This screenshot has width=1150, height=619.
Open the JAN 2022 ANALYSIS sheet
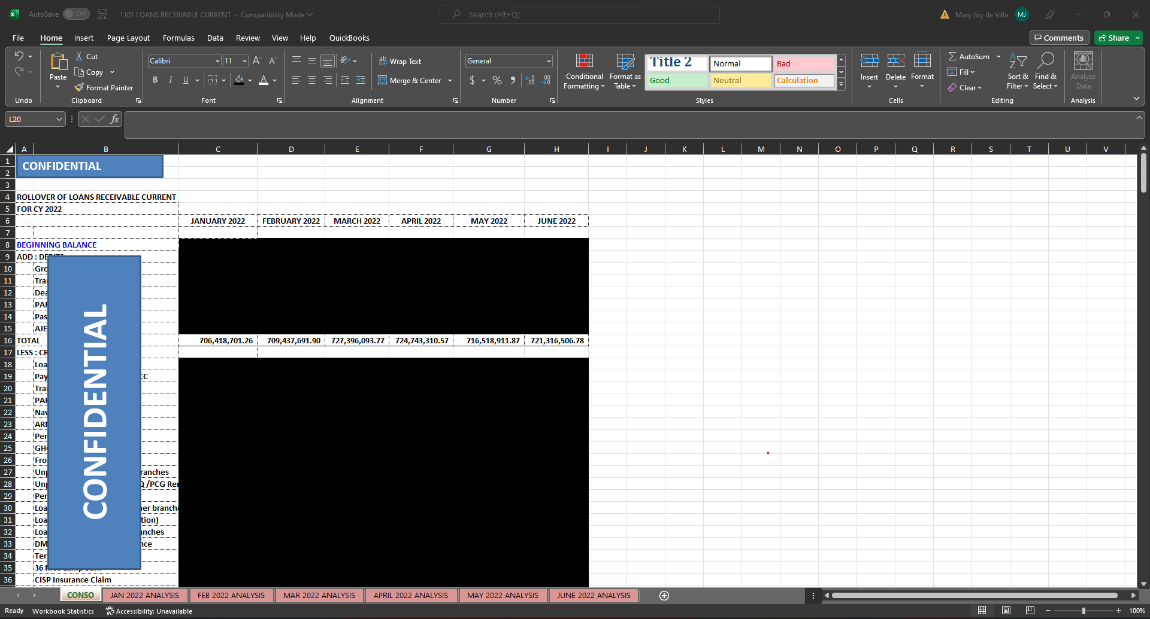[x=144, y=596]
